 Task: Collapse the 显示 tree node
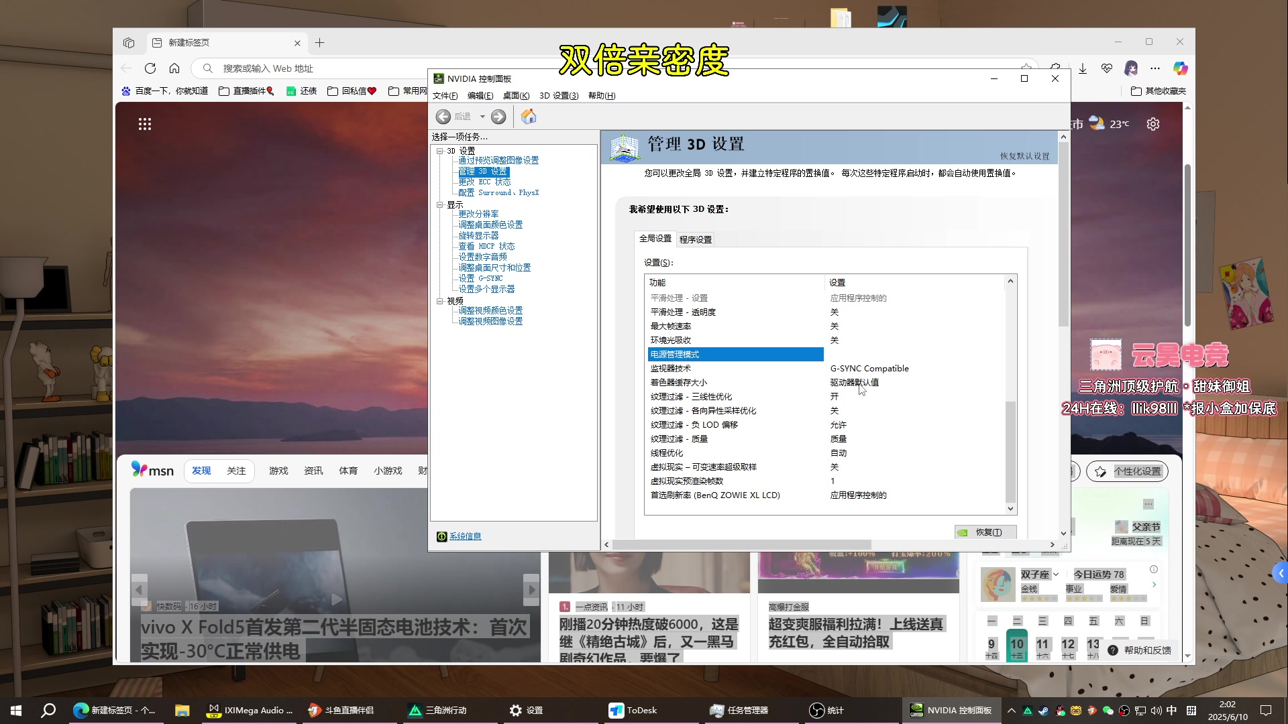click(x=440, y=204)
